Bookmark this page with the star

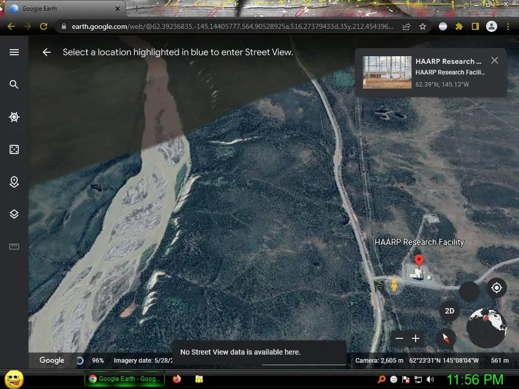pos(423,26)
